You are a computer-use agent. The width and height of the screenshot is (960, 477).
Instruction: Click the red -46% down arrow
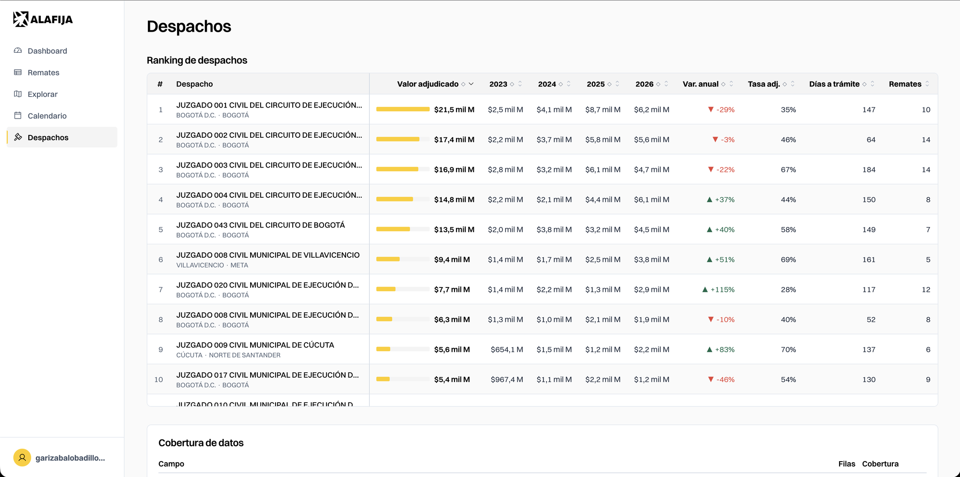point(711,380)
